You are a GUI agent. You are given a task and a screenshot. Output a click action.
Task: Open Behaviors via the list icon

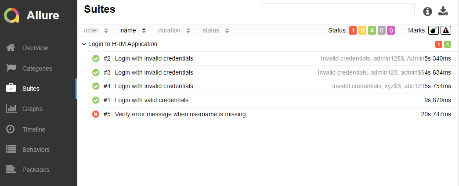point(11,149)
